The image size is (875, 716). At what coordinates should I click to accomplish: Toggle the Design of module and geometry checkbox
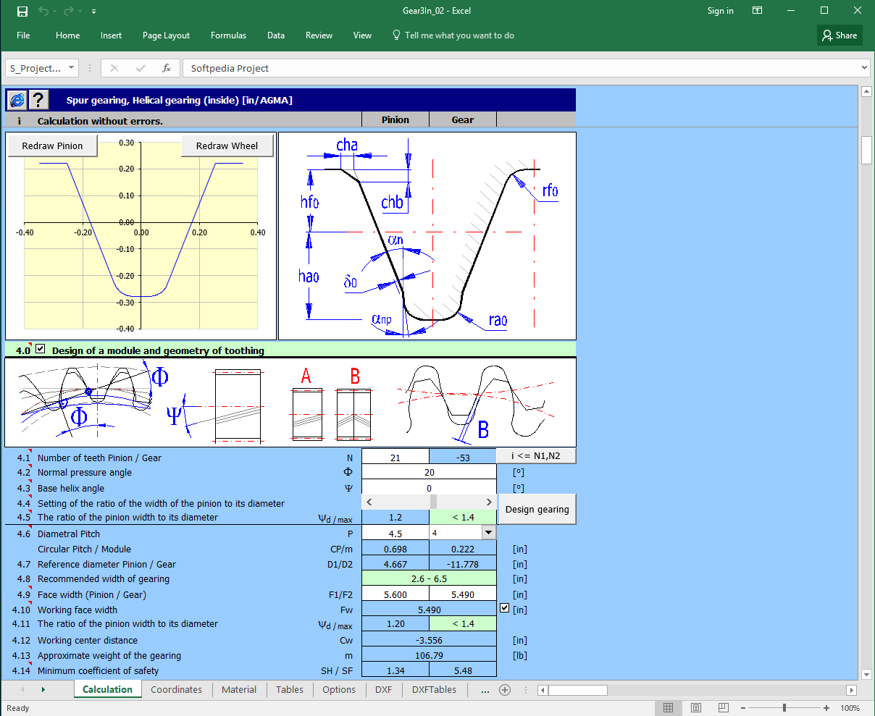[x=41, y=348]
